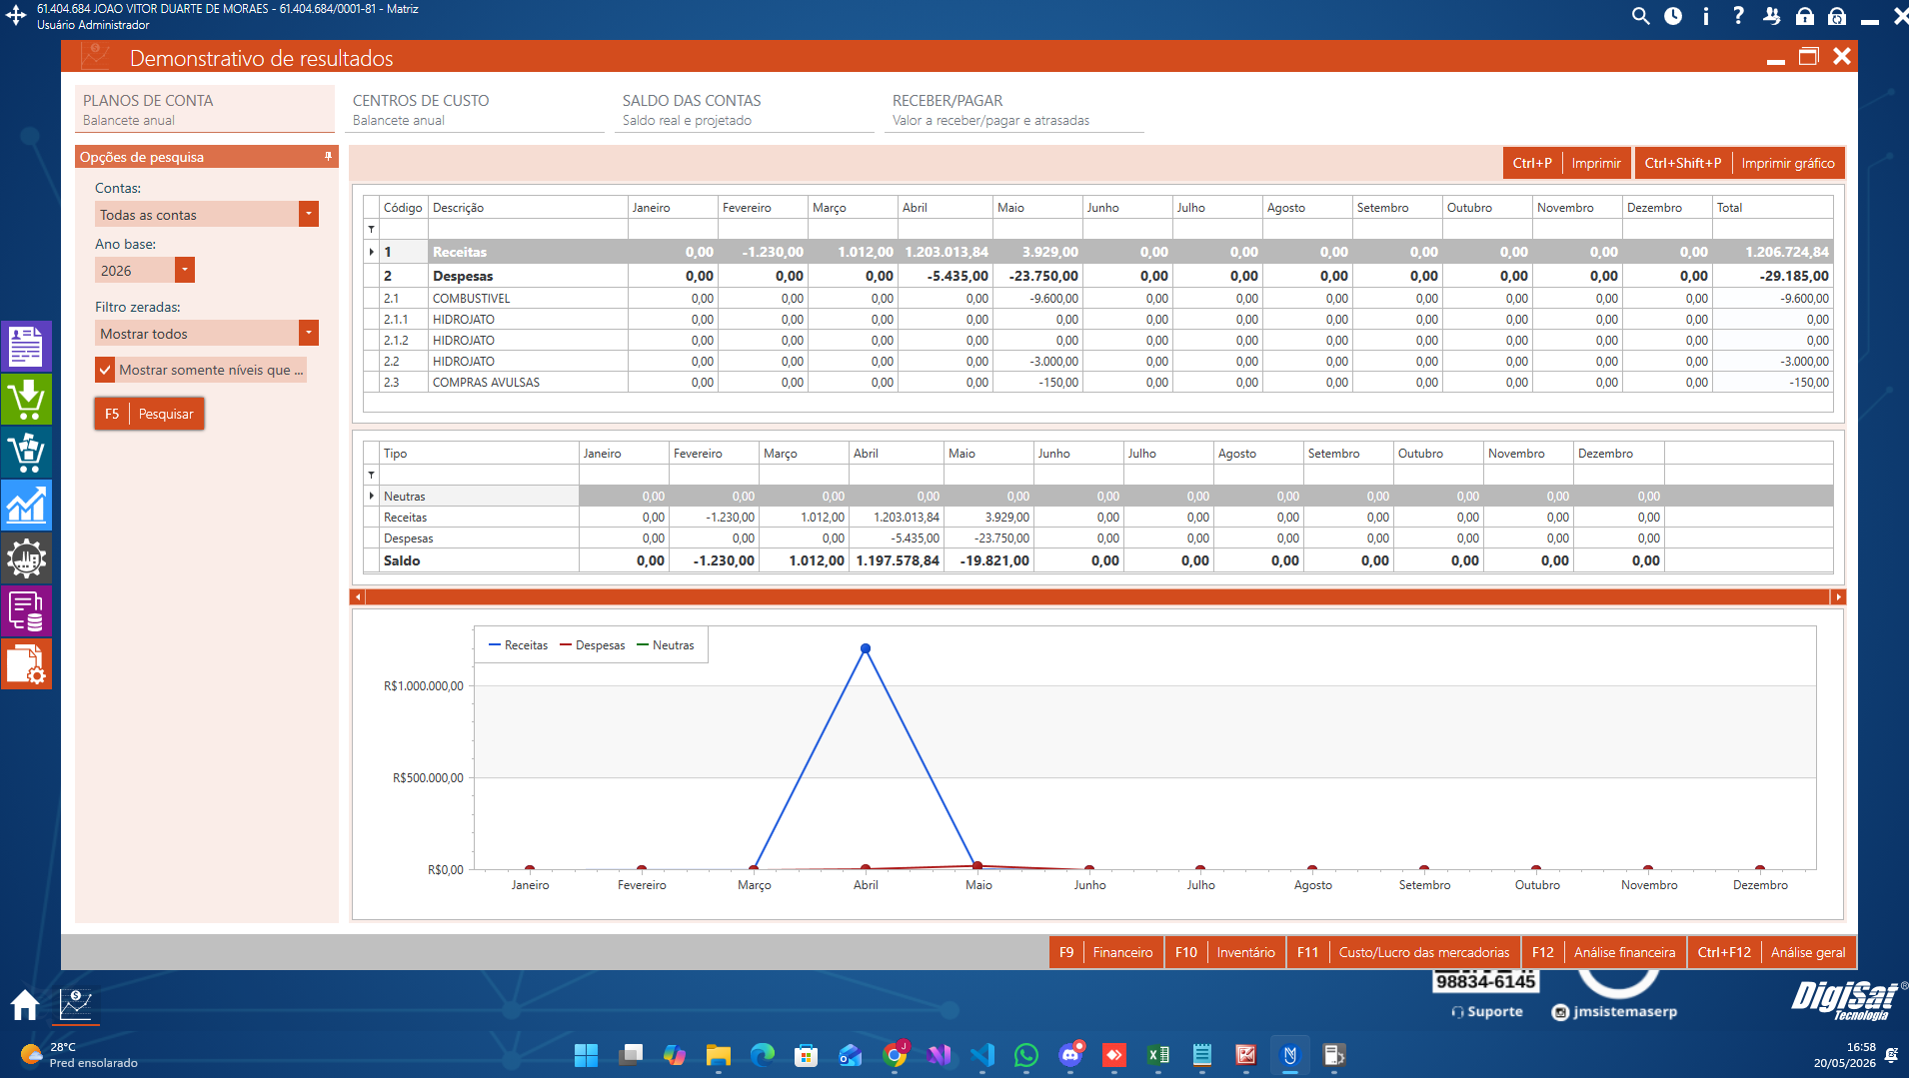Image resolution: width=1909 pixels, height=1078 pixels.
Task: Open the filter icon in the accounts grid
Action: click(372, 230)
